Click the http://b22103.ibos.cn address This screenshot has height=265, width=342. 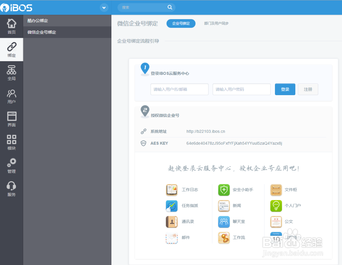tap(206, 131)
